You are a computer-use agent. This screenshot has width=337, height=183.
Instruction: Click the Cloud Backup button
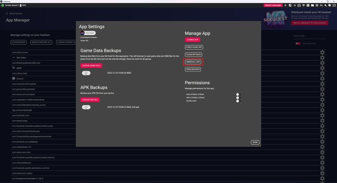pyautogui.click(x=19, y=42)
